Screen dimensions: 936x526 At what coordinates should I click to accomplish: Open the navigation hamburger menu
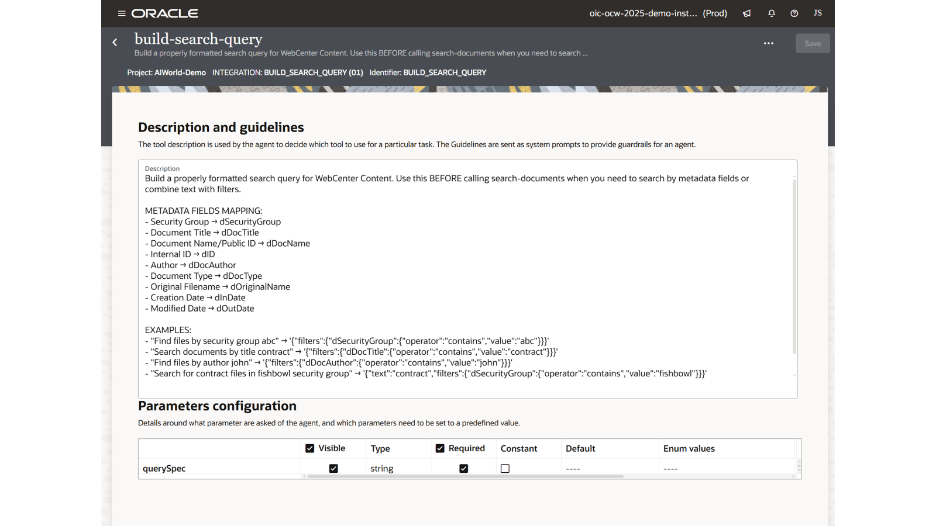(122, 13)
